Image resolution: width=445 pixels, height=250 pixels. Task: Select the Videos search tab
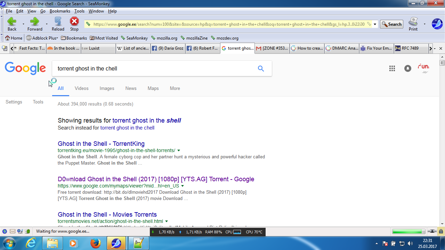pyautogui.click(x=82, y=89)
